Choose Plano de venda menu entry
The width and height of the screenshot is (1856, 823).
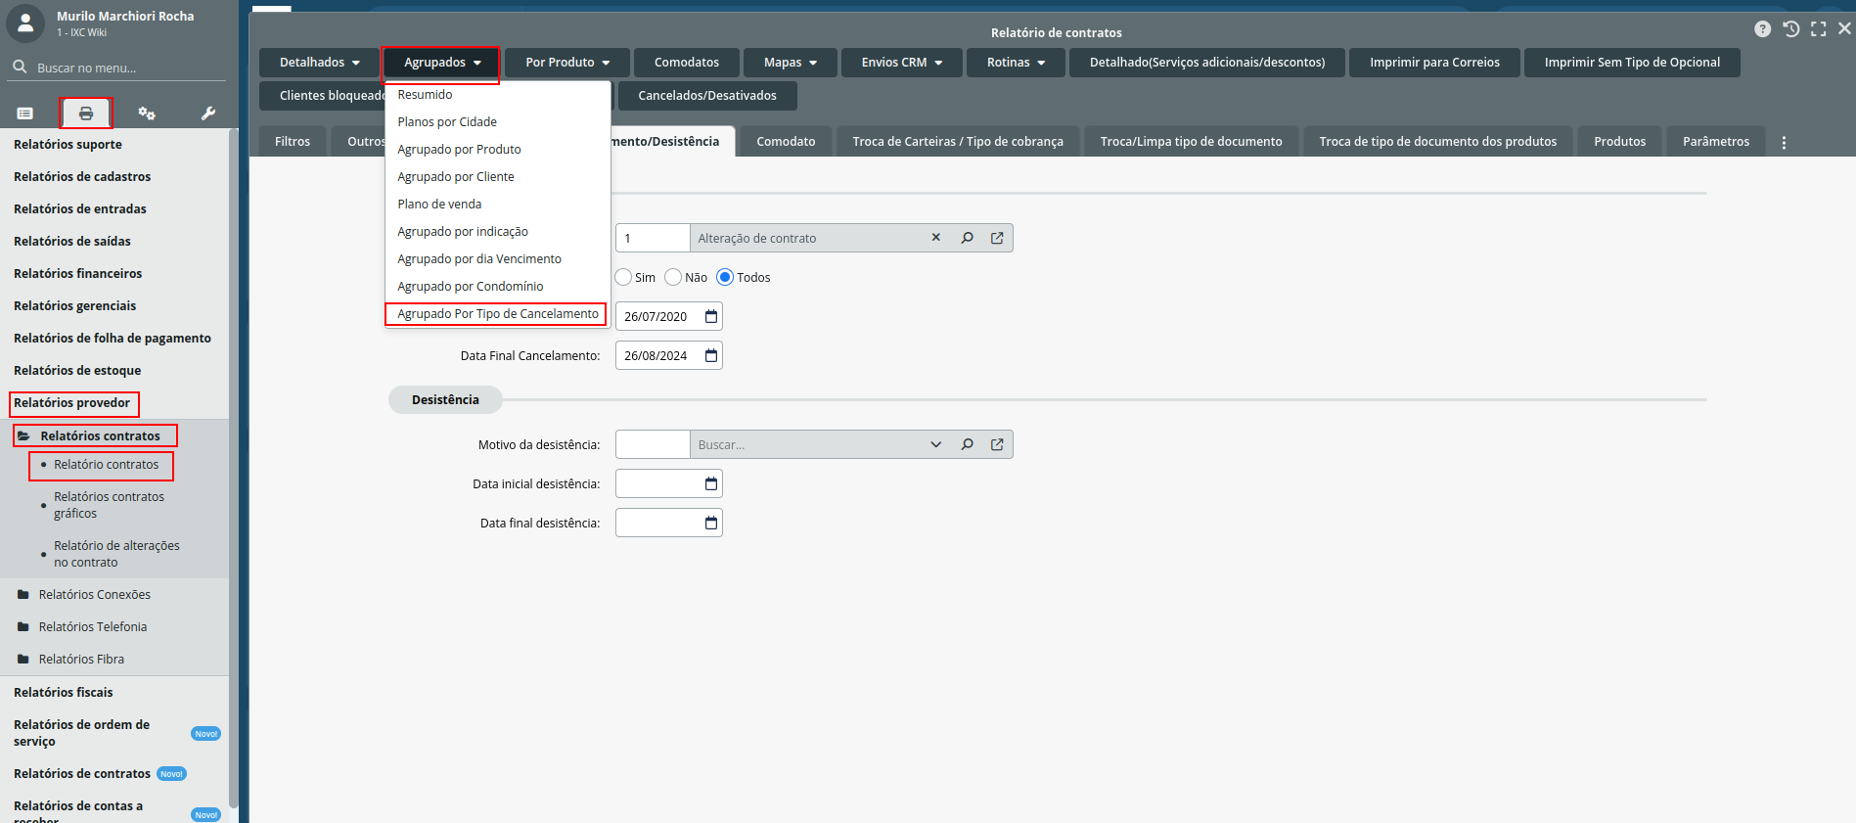(439, 205)
